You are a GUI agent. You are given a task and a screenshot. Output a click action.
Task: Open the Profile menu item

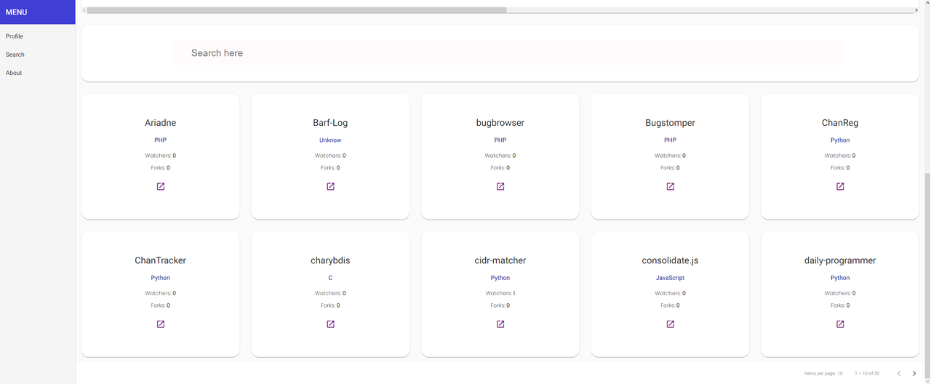15,36
